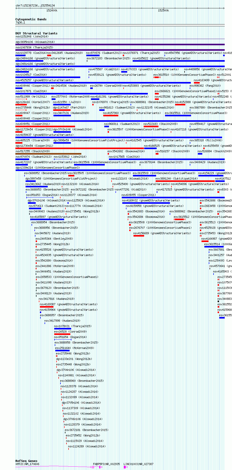
Task: Select variant nsv951653 (Dogan2014)
Action: coord(42,195)
